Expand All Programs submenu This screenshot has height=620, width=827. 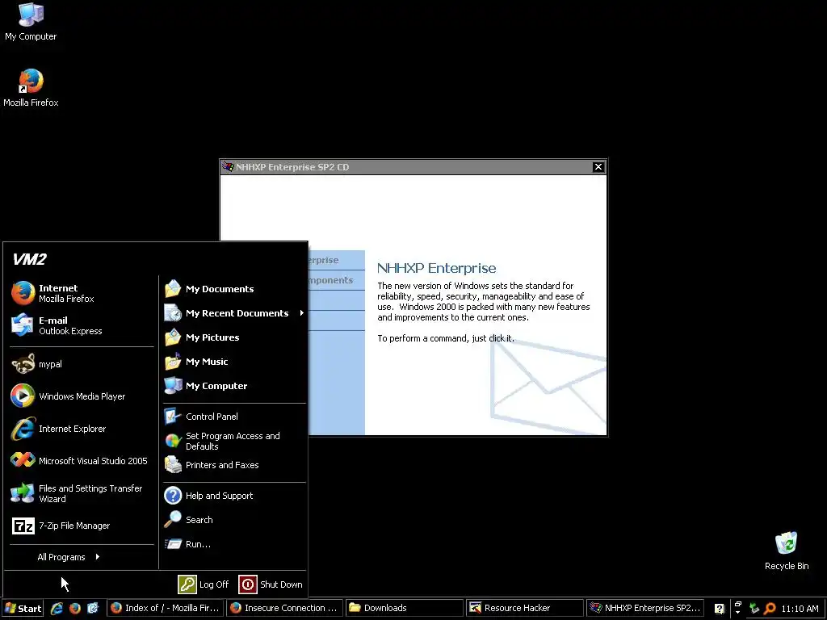coord(69,557)
